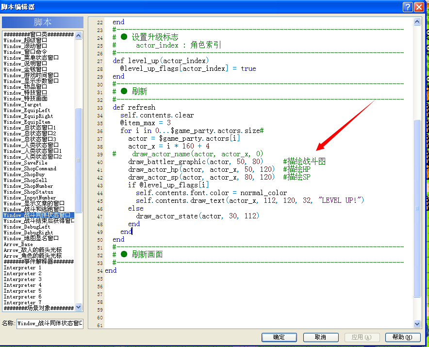
Task: Click the title bar help question-mark icon
Action: click(x=407, y=7)
